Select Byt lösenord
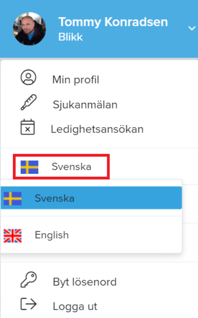Viewport: 198px width, 318px height. 85,282
